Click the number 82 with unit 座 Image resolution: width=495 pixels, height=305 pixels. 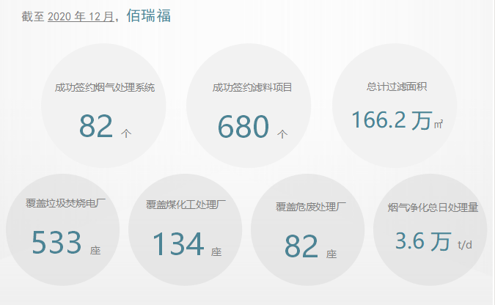pos(301,247)
